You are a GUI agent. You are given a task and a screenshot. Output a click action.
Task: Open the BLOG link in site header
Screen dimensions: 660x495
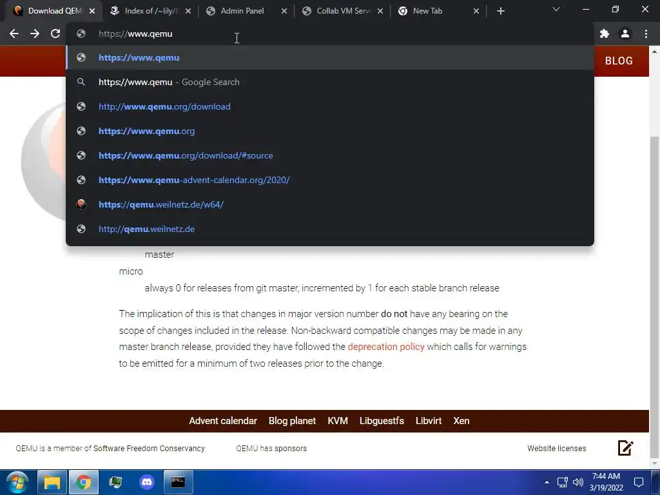point(619,61)
